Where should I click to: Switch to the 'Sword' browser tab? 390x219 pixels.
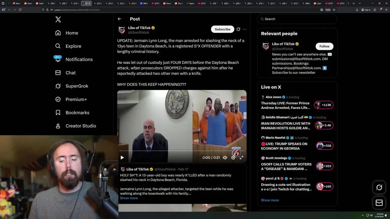tap(167, 3)
